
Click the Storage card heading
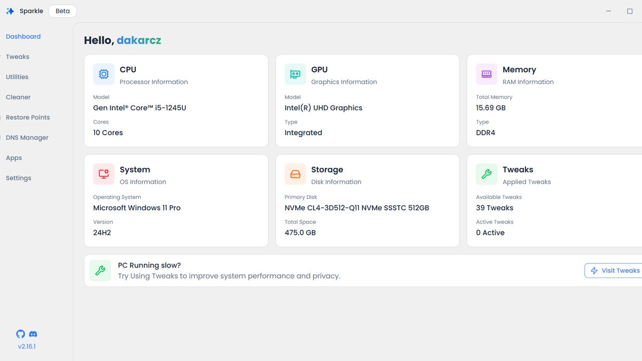coord(327,170)
